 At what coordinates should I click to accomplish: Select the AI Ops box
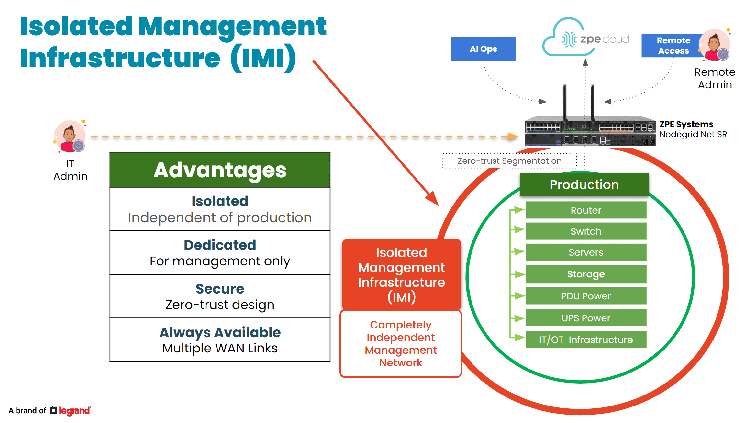point(484,49)
